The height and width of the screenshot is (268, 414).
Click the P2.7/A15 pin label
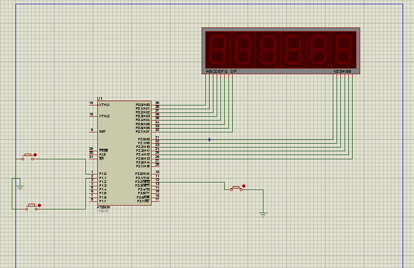click(x=143, y=166)
